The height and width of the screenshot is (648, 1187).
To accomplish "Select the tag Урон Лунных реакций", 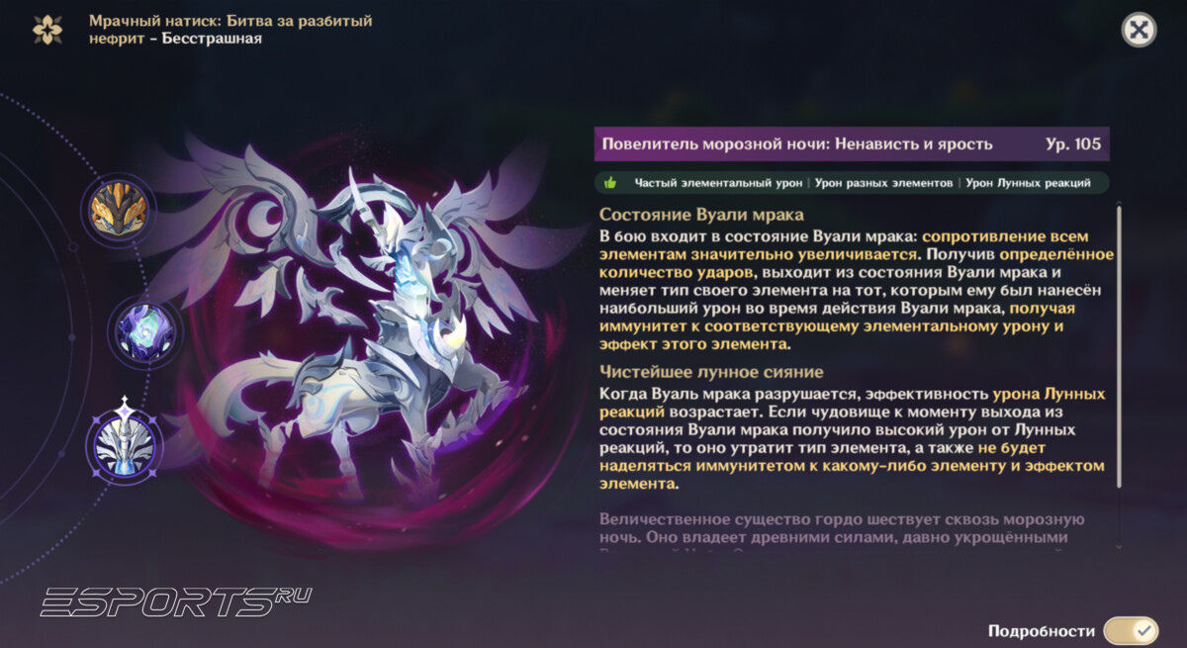I will point(1028,183).
